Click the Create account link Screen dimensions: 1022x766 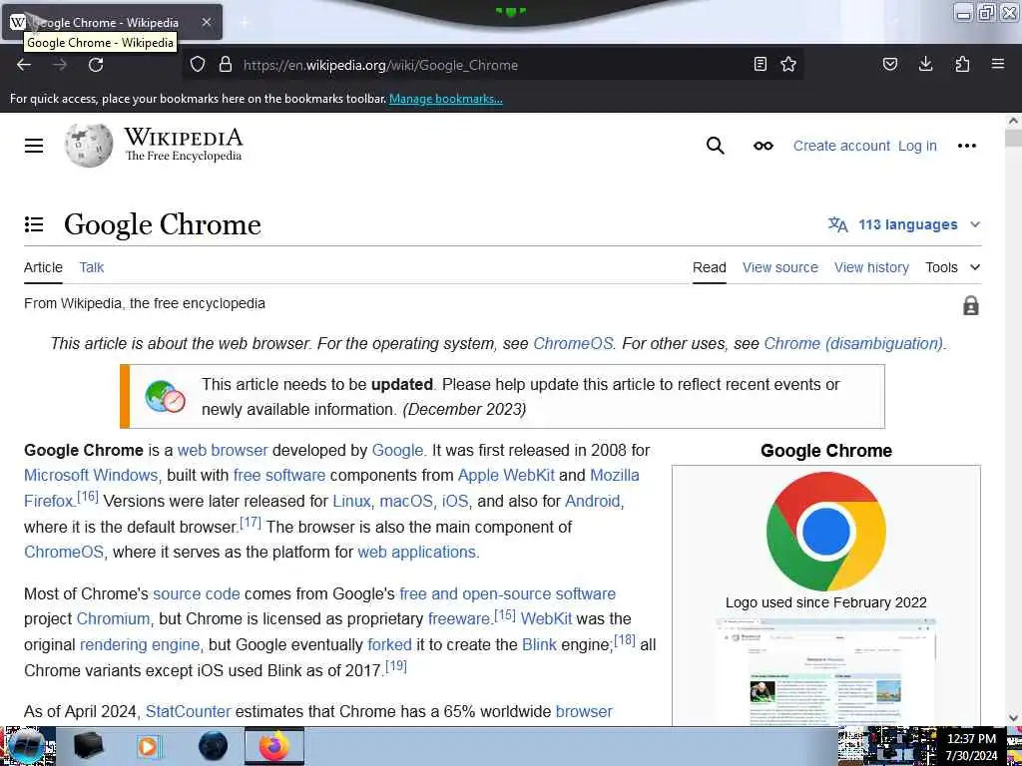click(841, 146)
